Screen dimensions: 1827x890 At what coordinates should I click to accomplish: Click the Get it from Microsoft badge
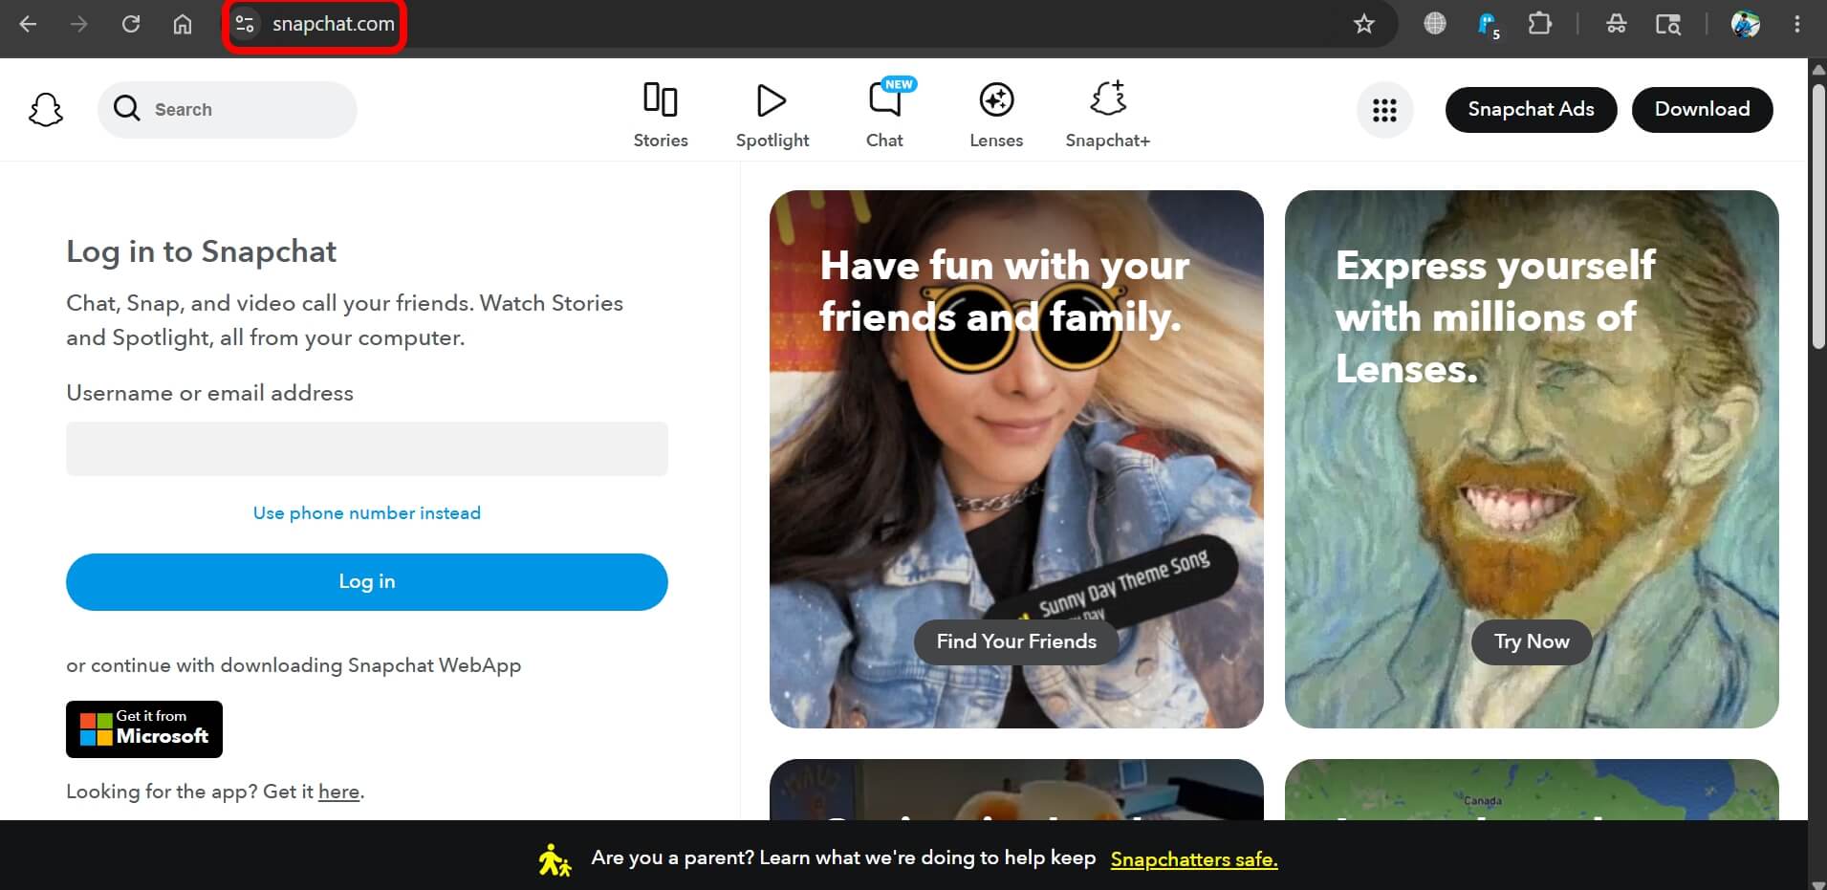[144, 729]
